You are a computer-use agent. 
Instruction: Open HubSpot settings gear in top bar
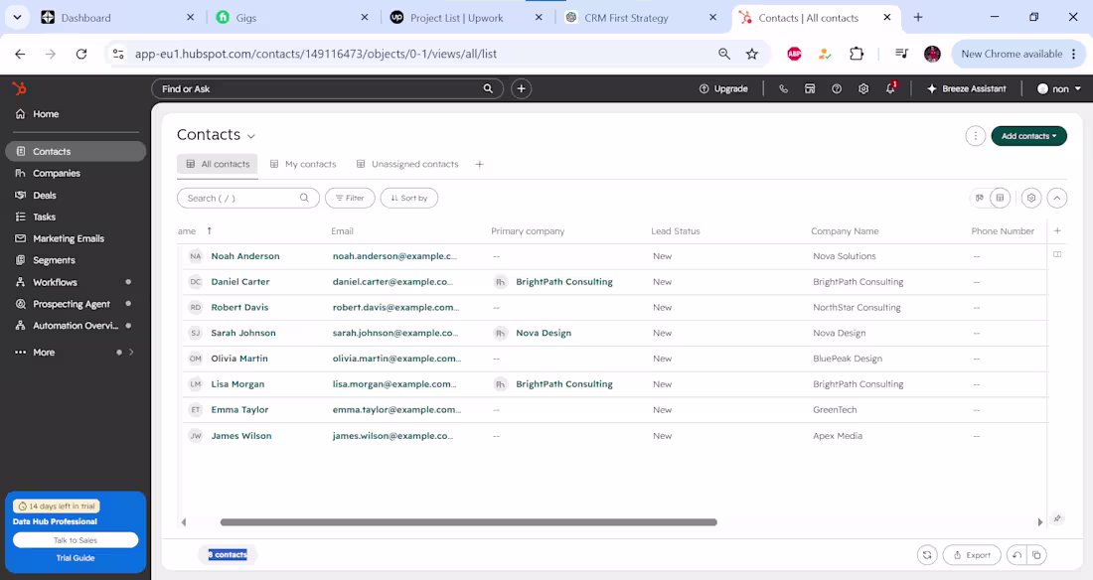click(863, 88)
